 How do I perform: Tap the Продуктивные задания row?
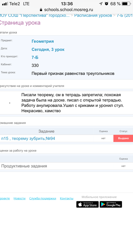click(66, 166)
